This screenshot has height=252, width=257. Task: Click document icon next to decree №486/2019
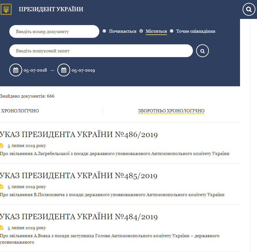(2, 145)
